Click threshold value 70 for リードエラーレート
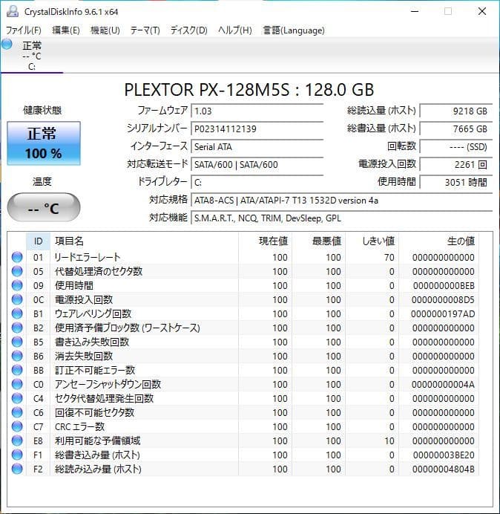Viewport: 500px width, 514px height. pyautogui.click(x=389, y=257)
